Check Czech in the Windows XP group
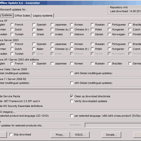This screenshot has width=141, height=141. 130,30
